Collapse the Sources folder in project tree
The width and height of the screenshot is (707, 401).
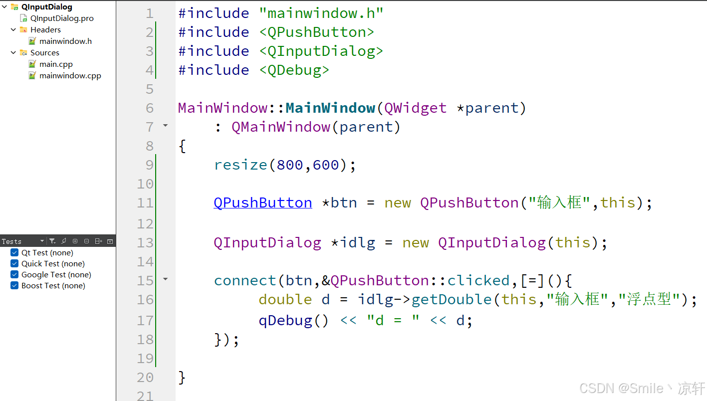[x=13, y=53]
